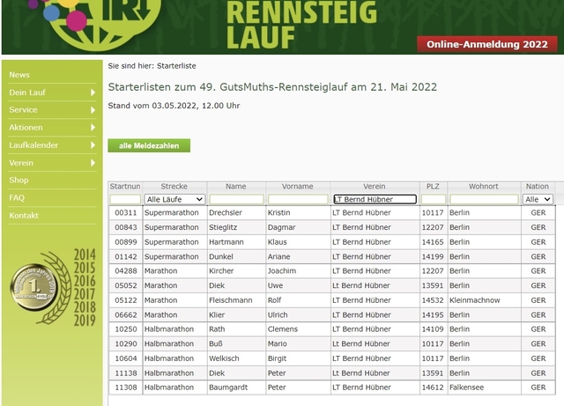Sort by the Wohnort column header
Viewport: 564px width, 406px height.
(x=484, y=187)
